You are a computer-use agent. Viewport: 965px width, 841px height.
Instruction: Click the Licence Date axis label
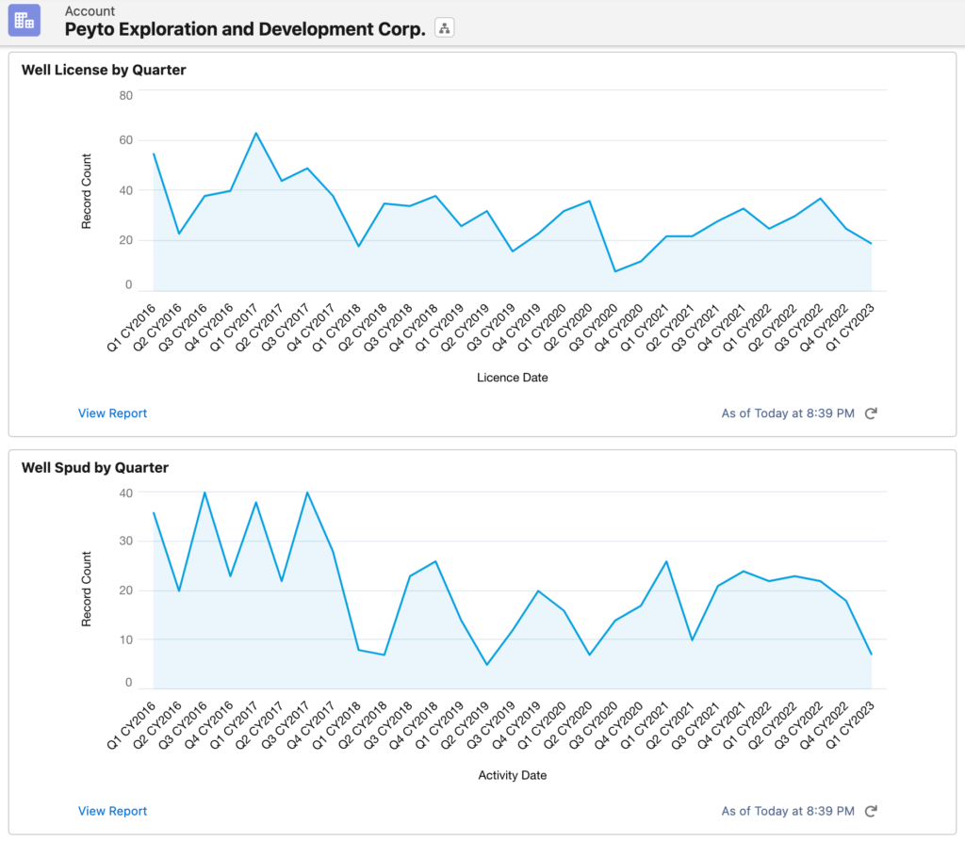pos(512,378)
